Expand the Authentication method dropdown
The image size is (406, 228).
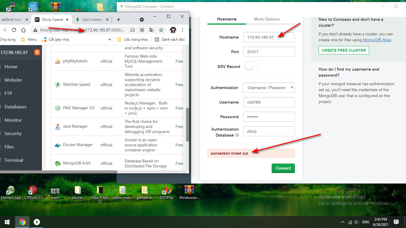click(x=269, y=88)
